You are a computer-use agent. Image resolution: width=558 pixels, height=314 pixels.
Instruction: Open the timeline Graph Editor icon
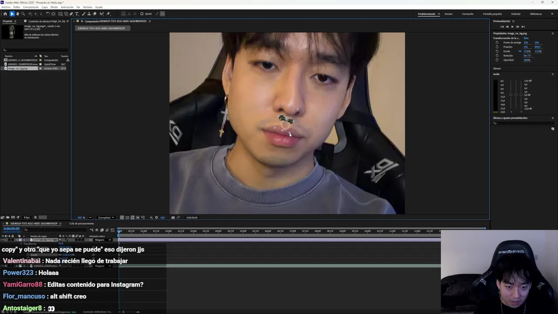[112, 230]
